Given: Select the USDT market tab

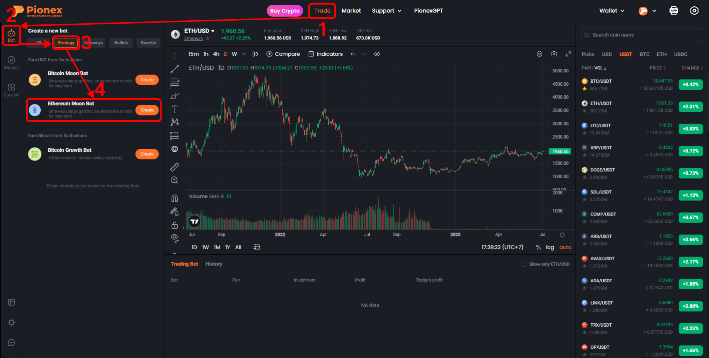Looking at the screenshot, I should [x=625, y=54].
